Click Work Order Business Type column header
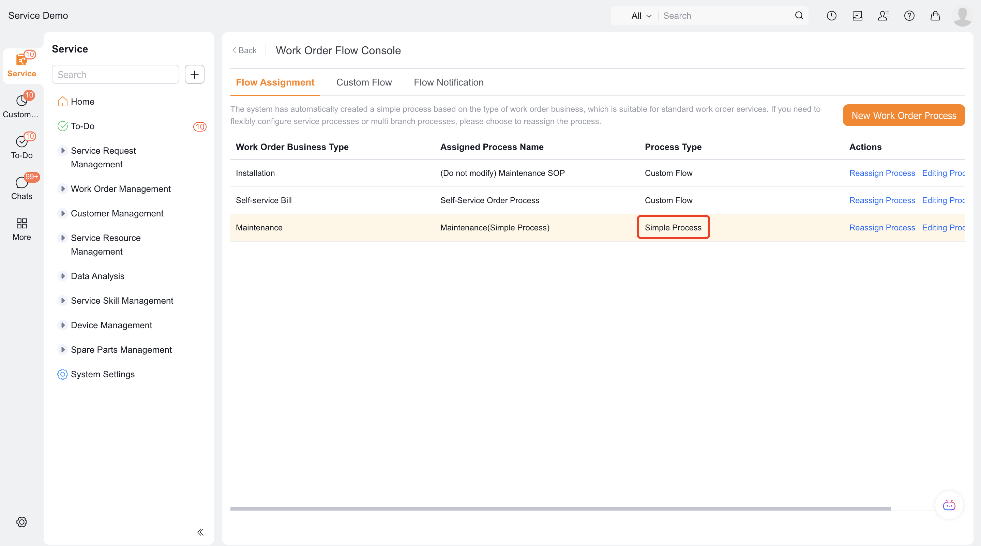The height and width of the screenshot is (546, 981). (292, 147)
